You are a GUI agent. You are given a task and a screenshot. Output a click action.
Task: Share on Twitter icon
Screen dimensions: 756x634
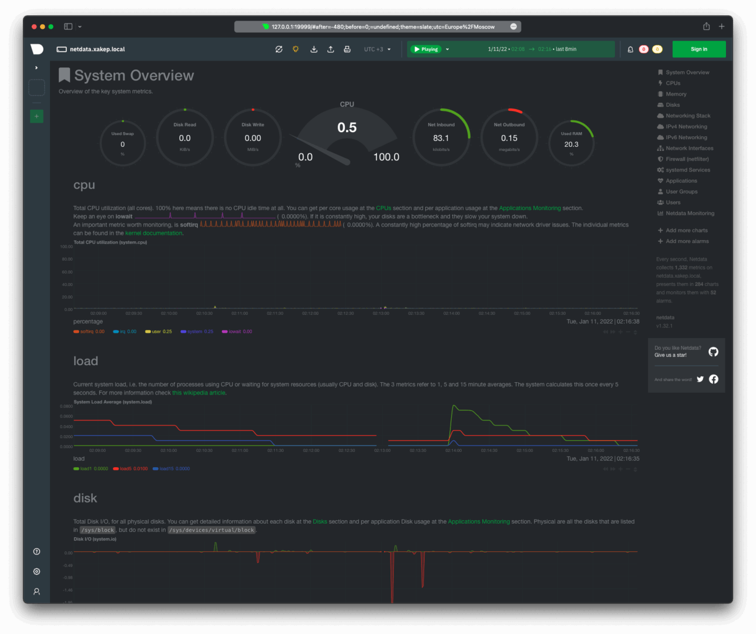click(x=700, y=379)
